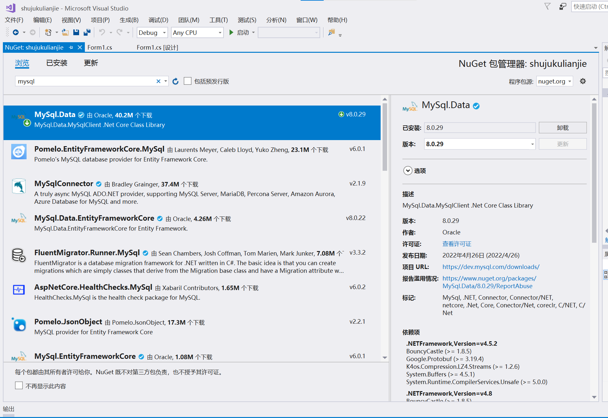Click the redo arrow icon
This screenshot has width=608, height=418.
pos(119,32)
